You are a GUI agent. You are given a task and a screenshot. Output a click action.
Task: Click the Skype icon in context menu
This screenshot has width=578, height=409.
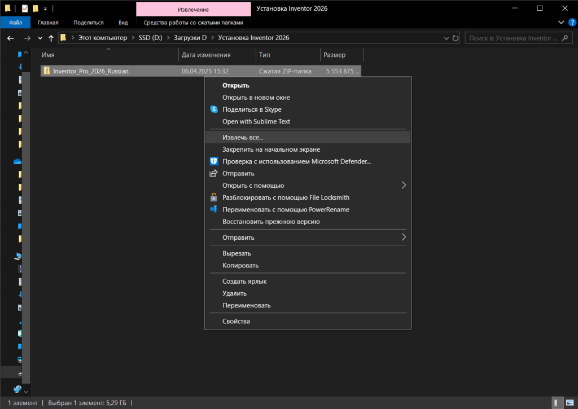tap(214, 109)
